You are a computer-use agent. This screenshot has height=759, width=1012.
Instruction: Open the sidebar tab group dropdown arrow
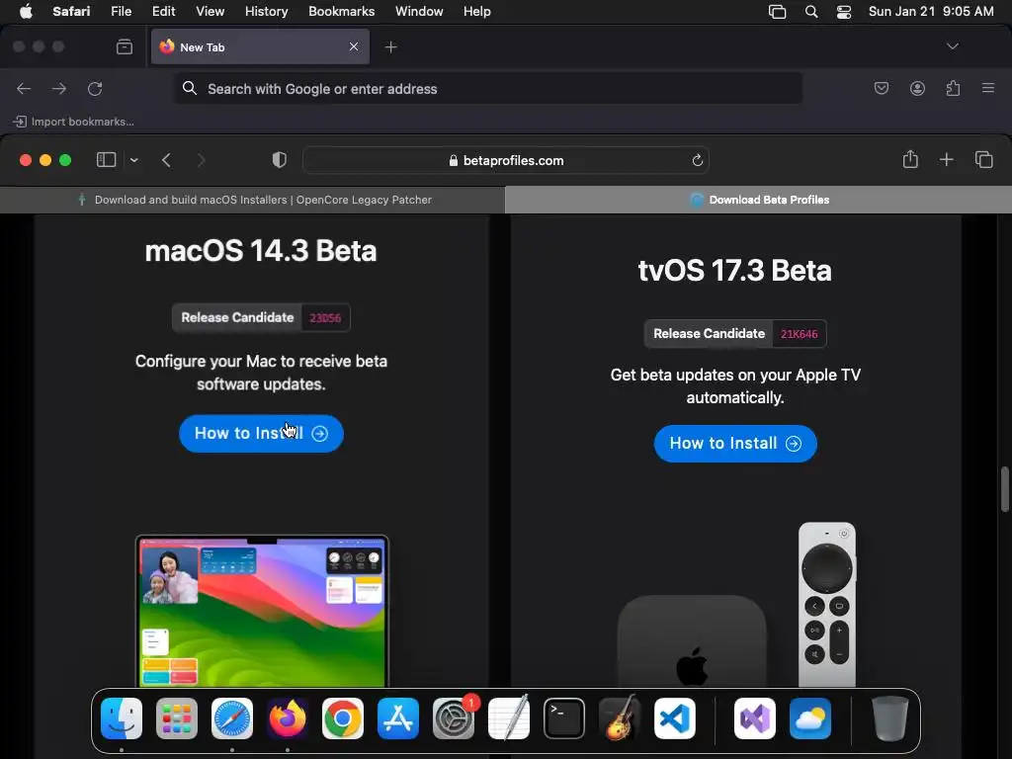click(133, 160)
